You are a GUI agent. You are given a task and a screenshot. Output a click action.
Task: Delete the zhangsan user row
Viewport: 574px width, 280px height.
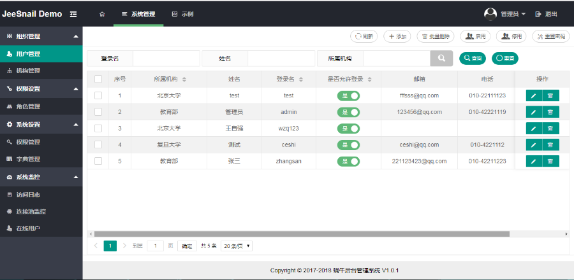click(x=550, y=162)
